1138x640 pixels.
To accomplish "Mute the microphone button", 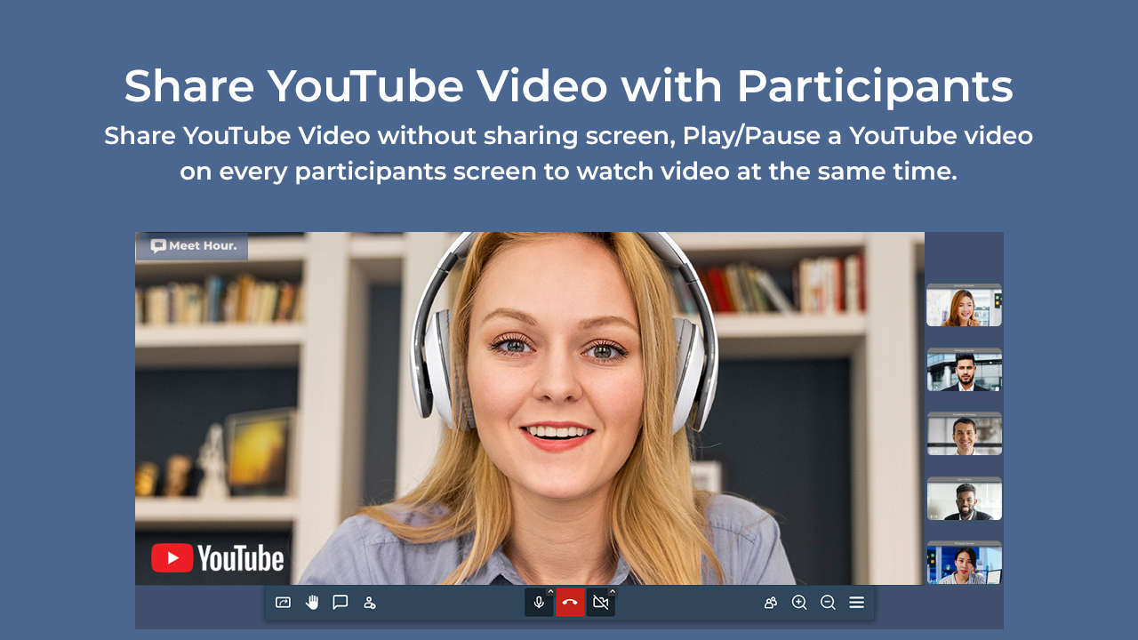I will [x=539, y=603].
